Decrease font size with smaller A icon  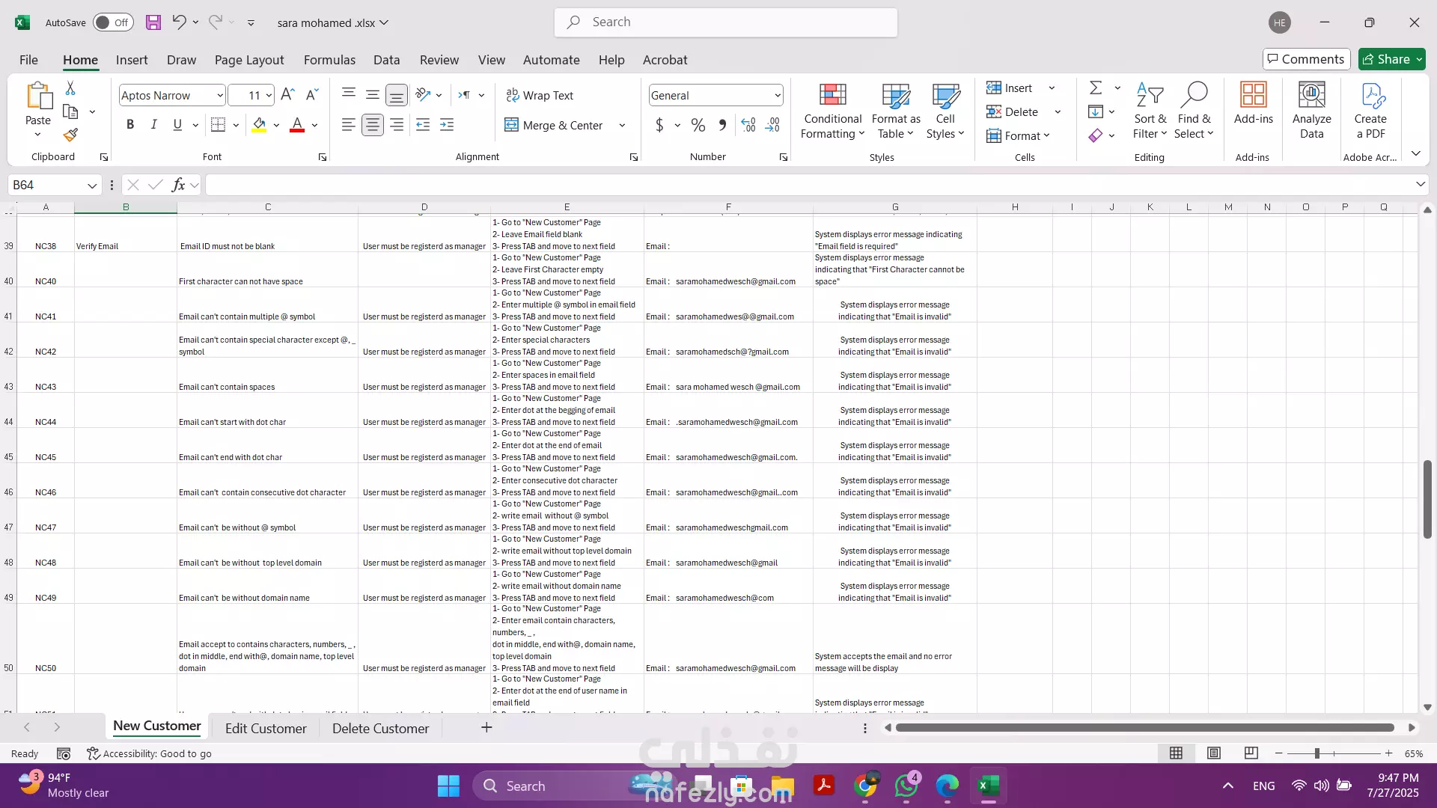coord(312,95)
